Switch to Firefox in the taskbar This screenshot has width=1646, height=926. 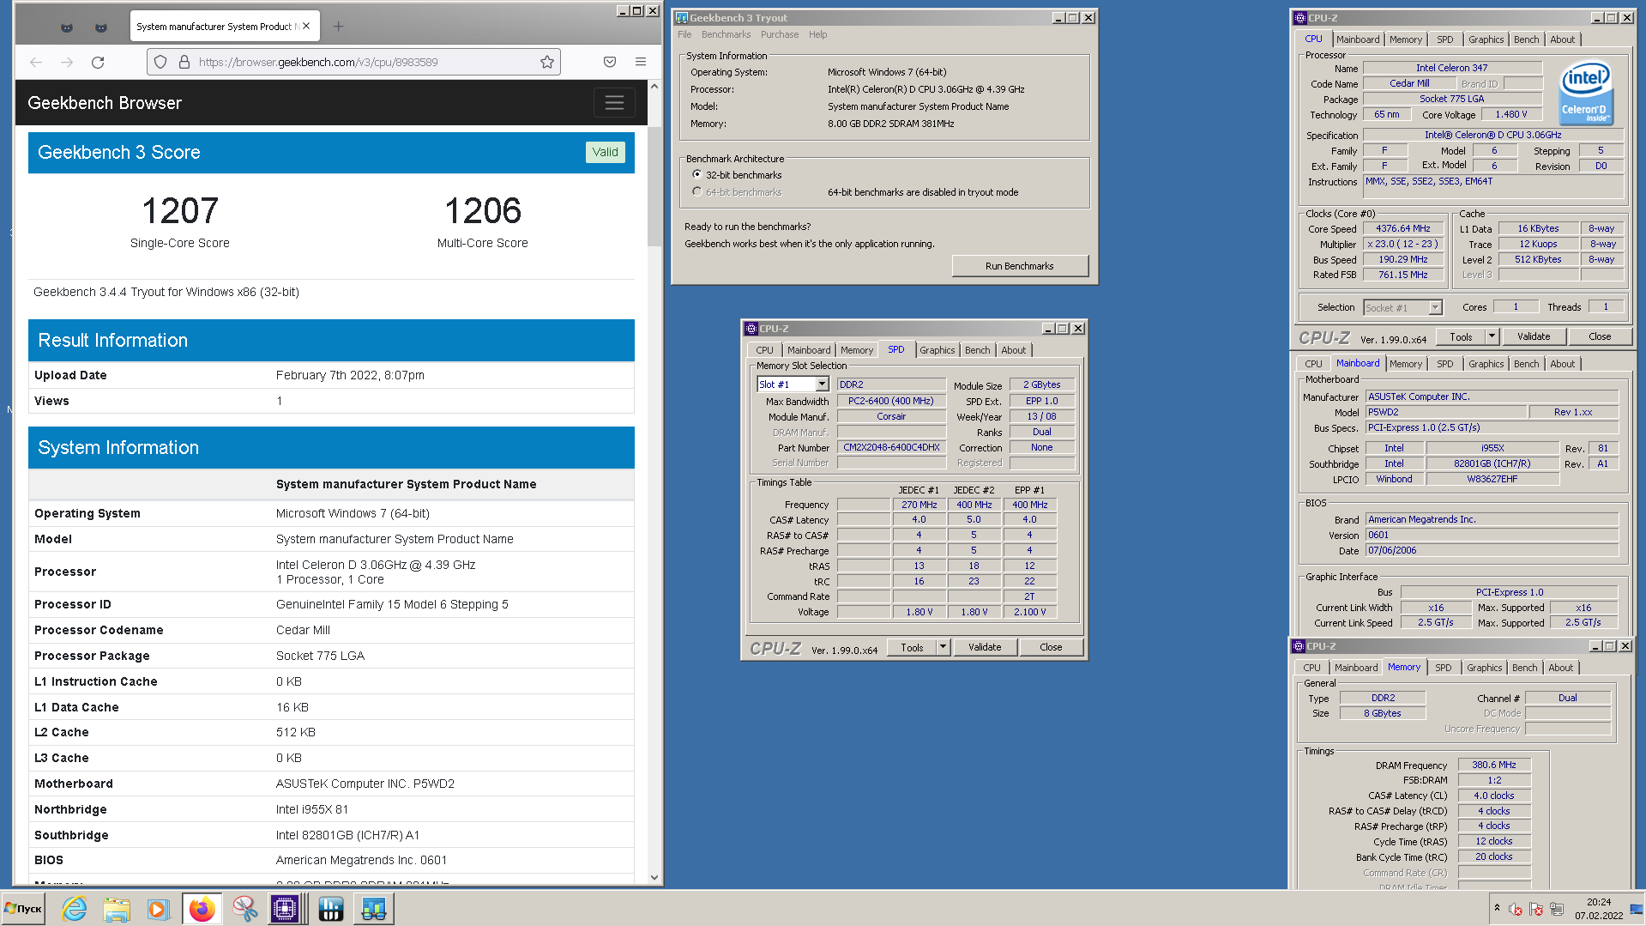click(x=202, y=909)
